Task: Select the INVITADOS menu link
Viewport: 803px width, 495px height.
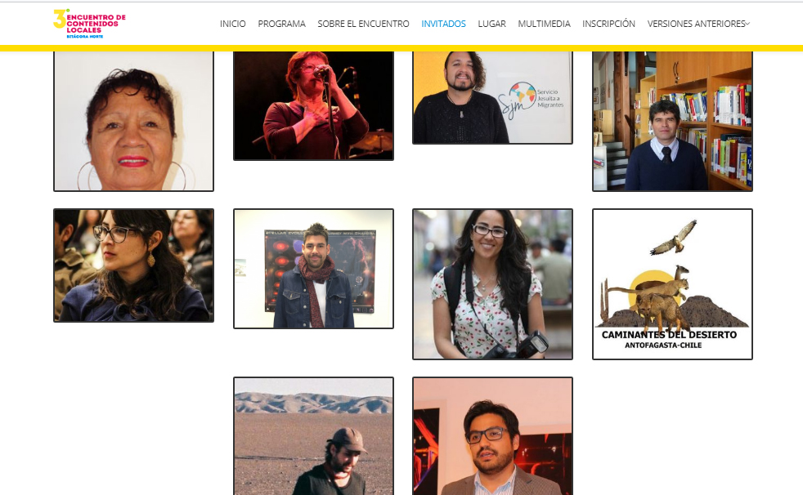Action: [443, 24]
